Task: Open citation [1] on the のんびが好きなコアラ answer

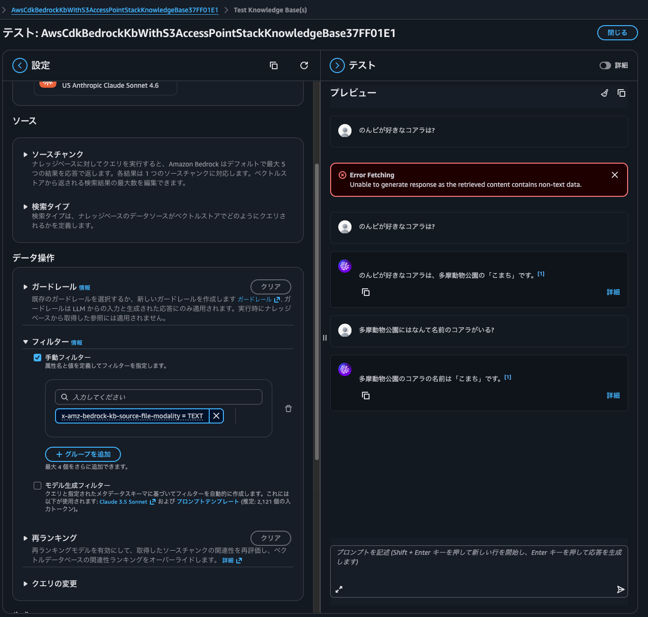Action: click(541, 274)
